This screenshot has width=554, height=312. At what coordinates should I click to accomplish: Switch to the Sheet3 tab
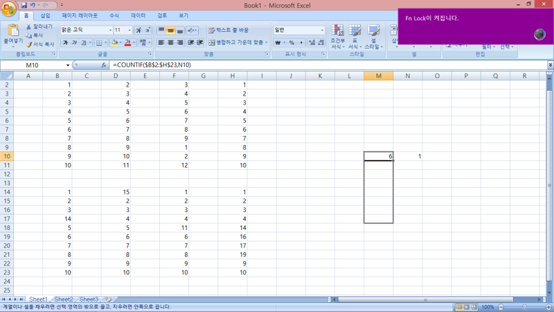(89, 300)
